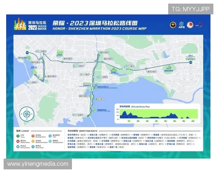Click the Civic Center building icon
The image size is (217, 173).
point(191,59)
